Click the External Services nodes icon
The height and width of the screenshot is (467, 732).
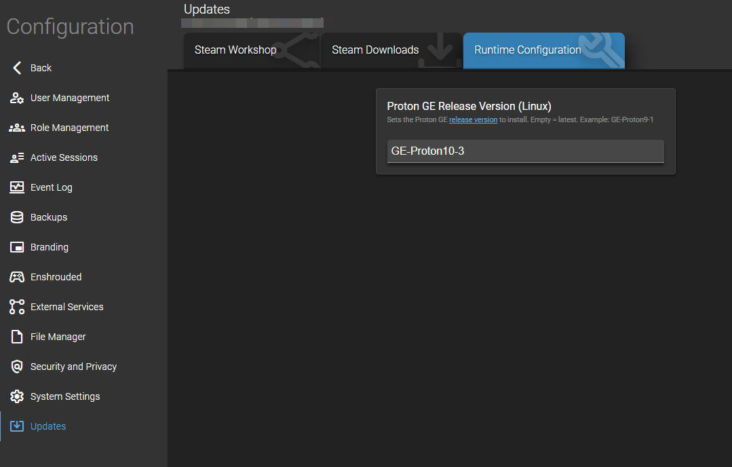click(x=17, y=307)
